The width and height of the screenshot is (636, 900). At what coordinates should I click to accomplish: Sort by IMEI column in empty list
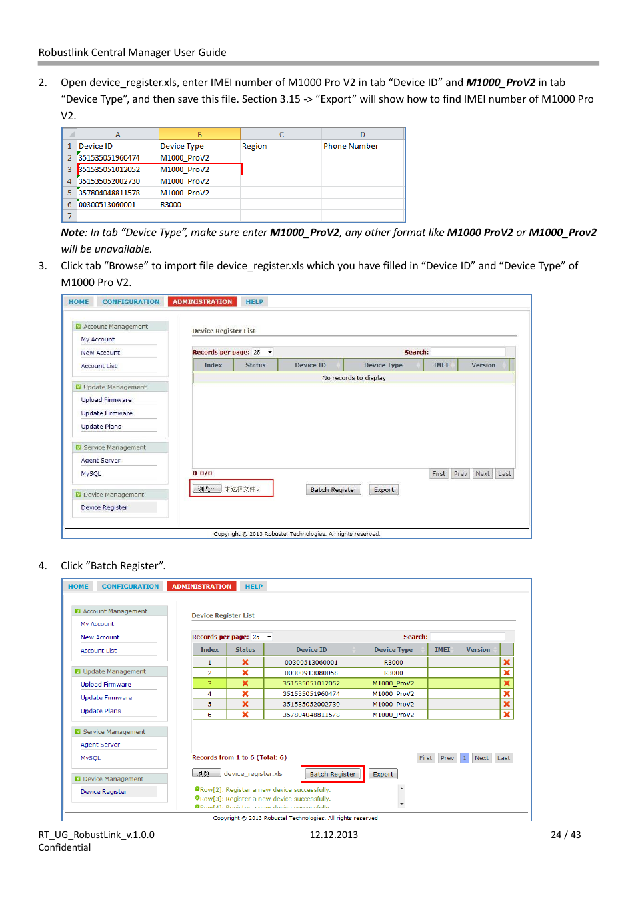441,365
